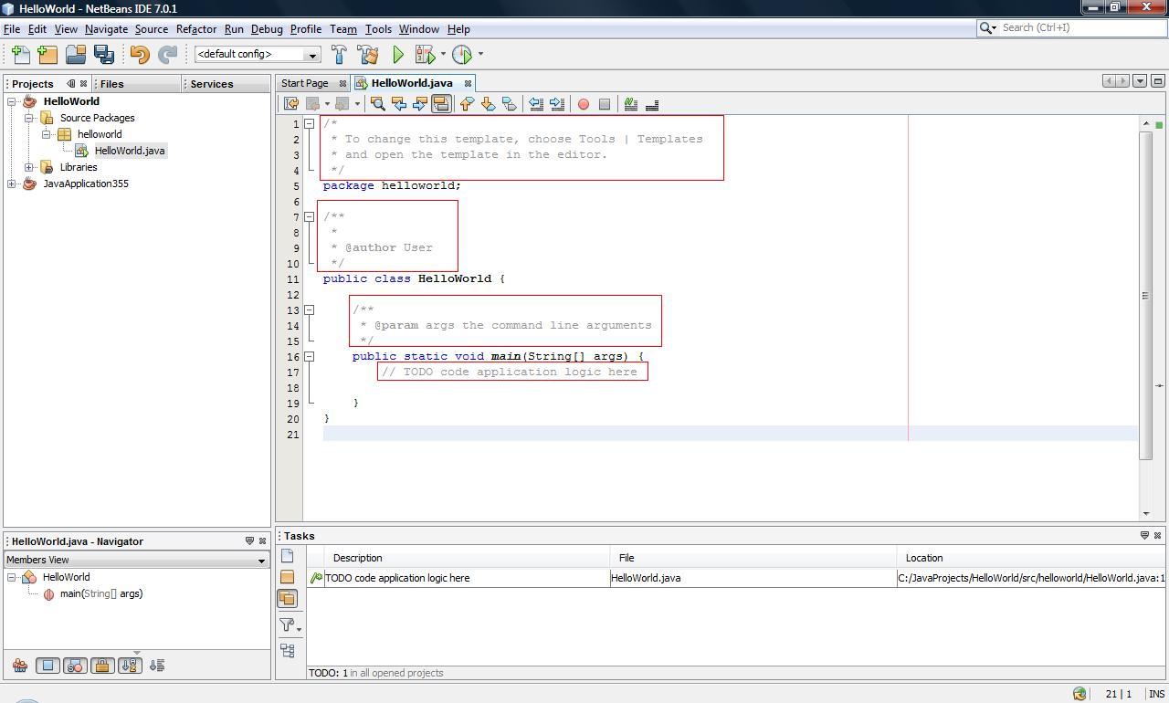1169x703 pixels.
Task: Click the Undo toolbar icon
Action: (139, 55)
